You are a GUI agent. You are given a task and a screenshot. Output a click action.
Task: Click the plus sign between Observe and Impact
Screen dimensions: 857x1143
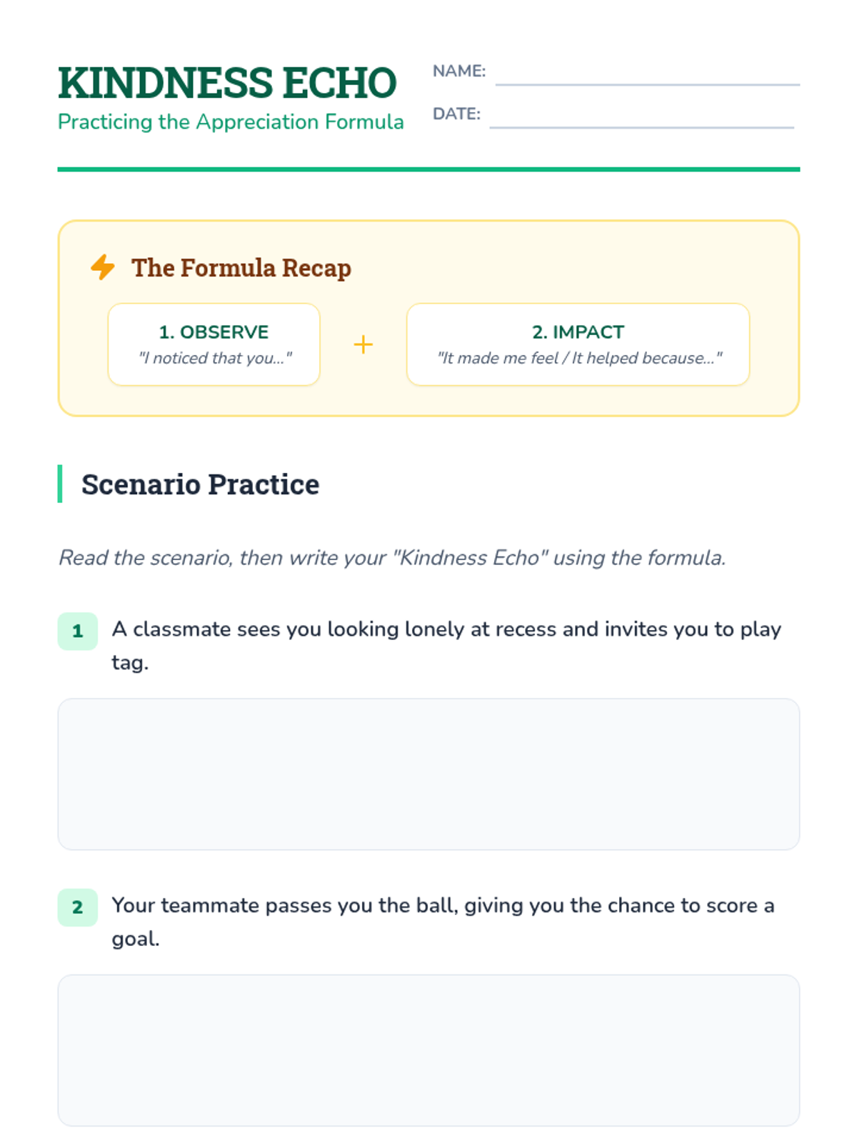pyautogui.click(x=363, y=345)
